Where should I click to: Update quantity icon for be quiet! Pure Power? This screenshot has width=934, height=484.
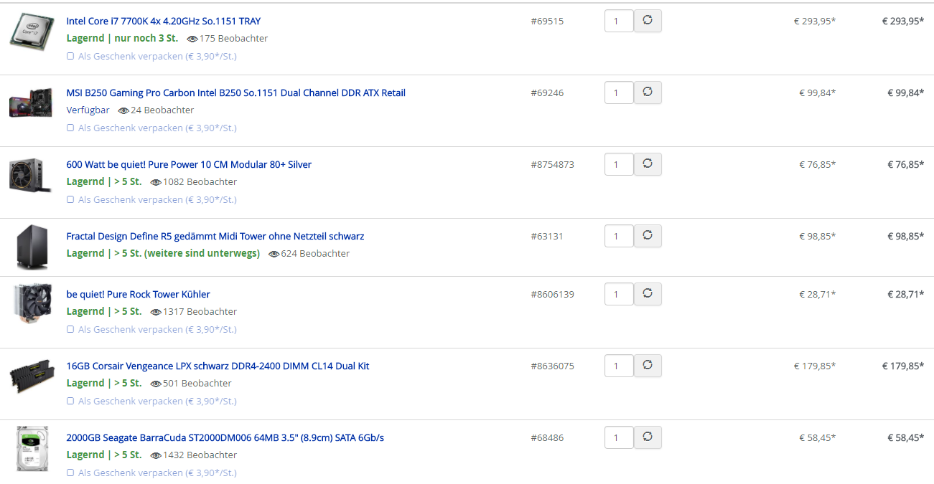648,164
